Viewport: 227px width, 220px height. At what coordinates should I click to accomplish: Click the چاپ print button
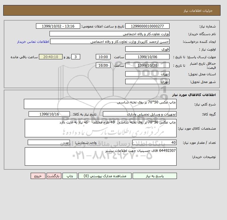[70, 176]
